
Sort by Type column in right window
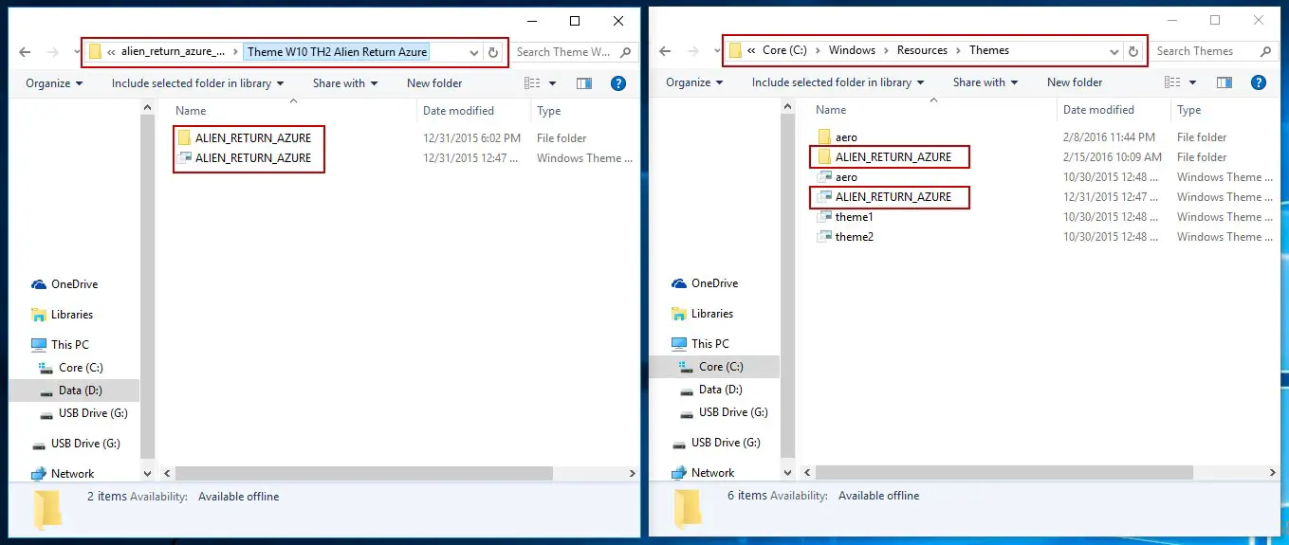tap(1189, 110)
